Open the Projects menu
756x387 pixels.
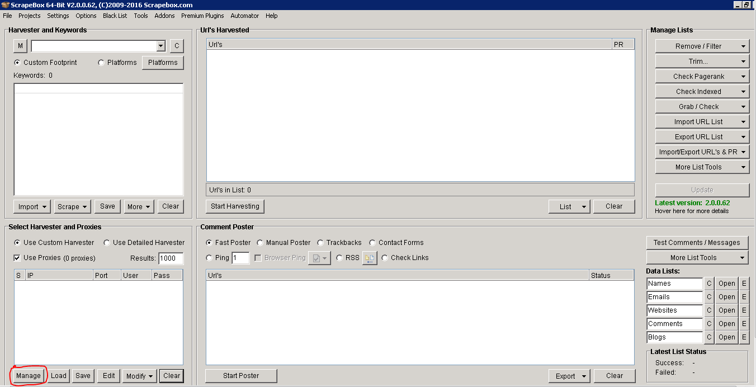click(30, 16)
